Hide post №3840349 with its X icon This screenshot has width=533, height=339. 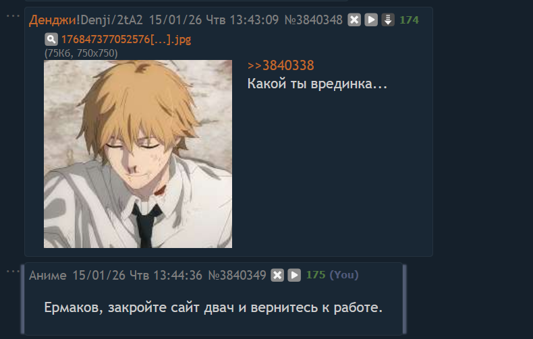(x=277, y=275)
